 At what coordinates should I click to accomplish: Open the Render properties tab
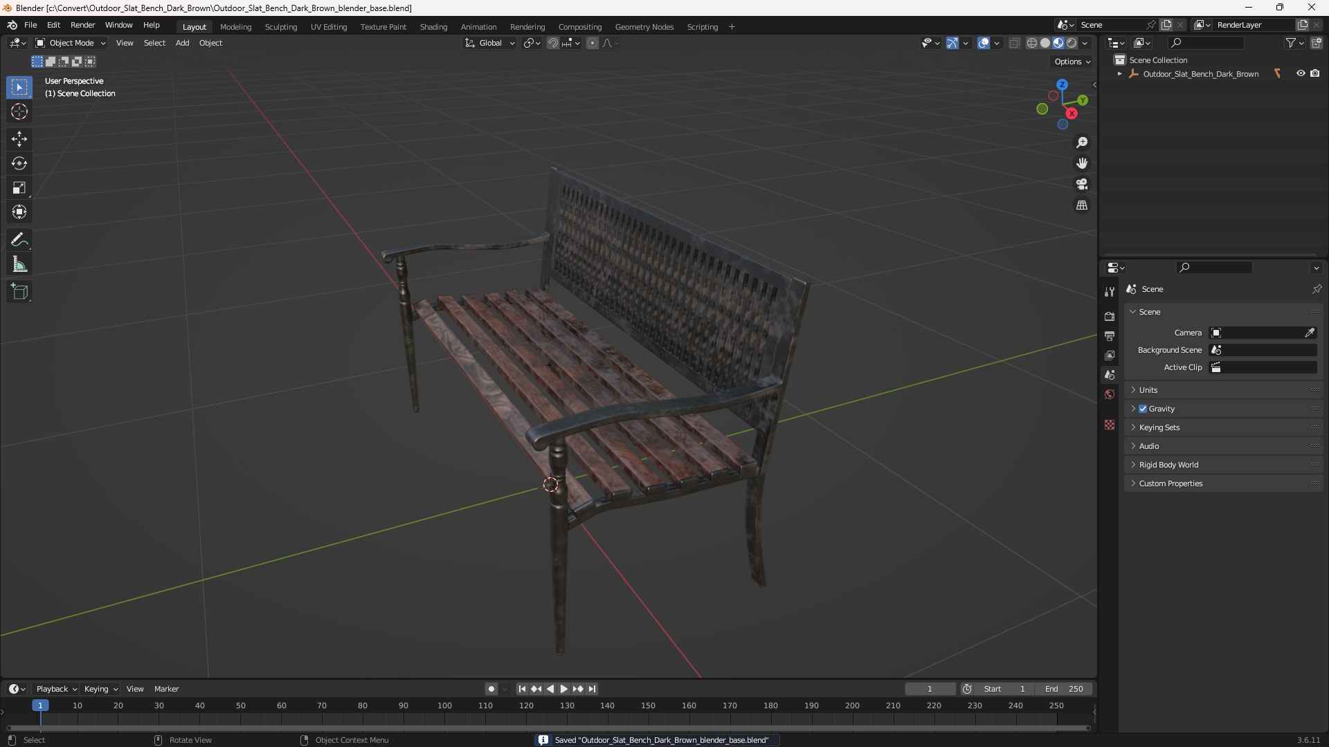pyautogui.click(x=1110, y=317)
